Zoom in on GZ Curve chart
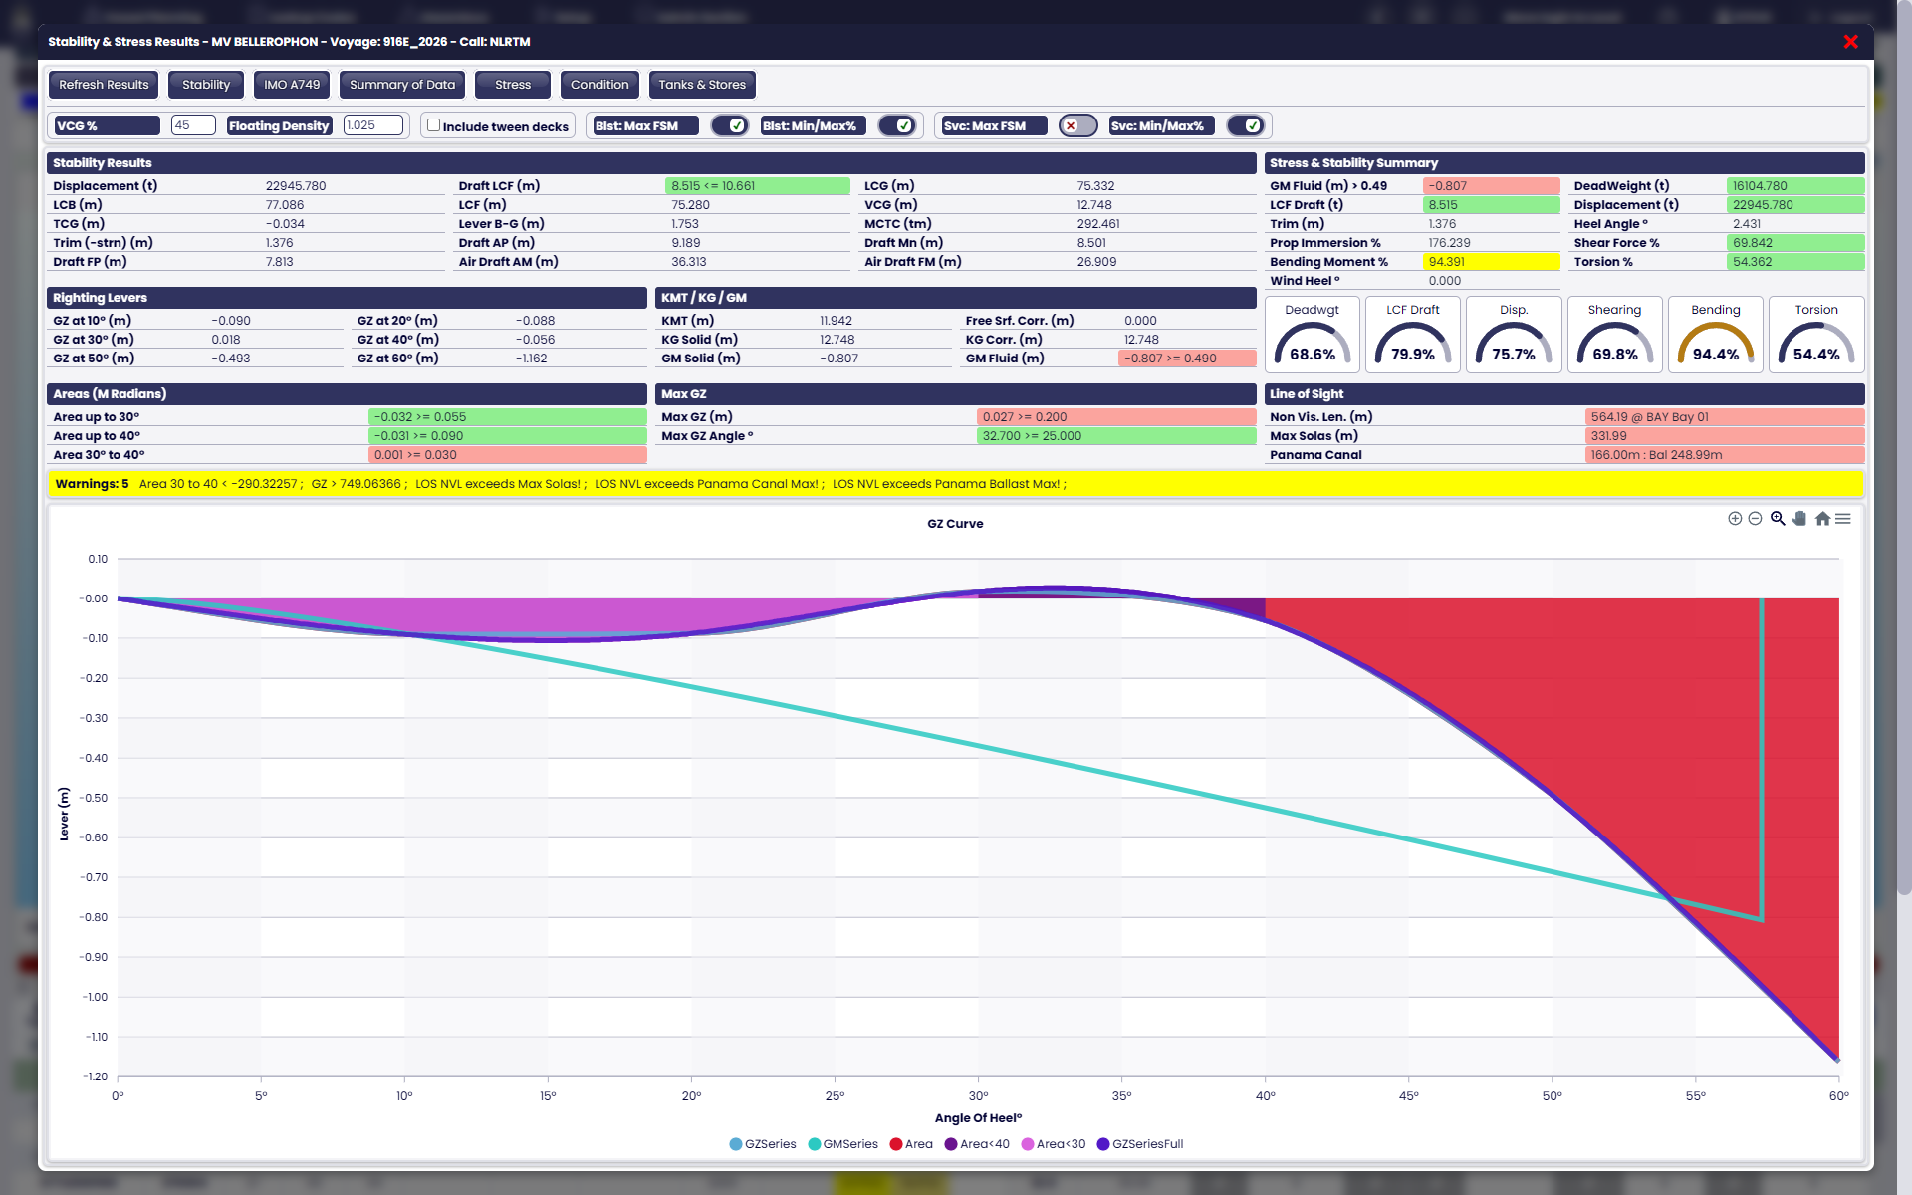Viewport: 1912px width, 1195px height. pos(1735,519)
